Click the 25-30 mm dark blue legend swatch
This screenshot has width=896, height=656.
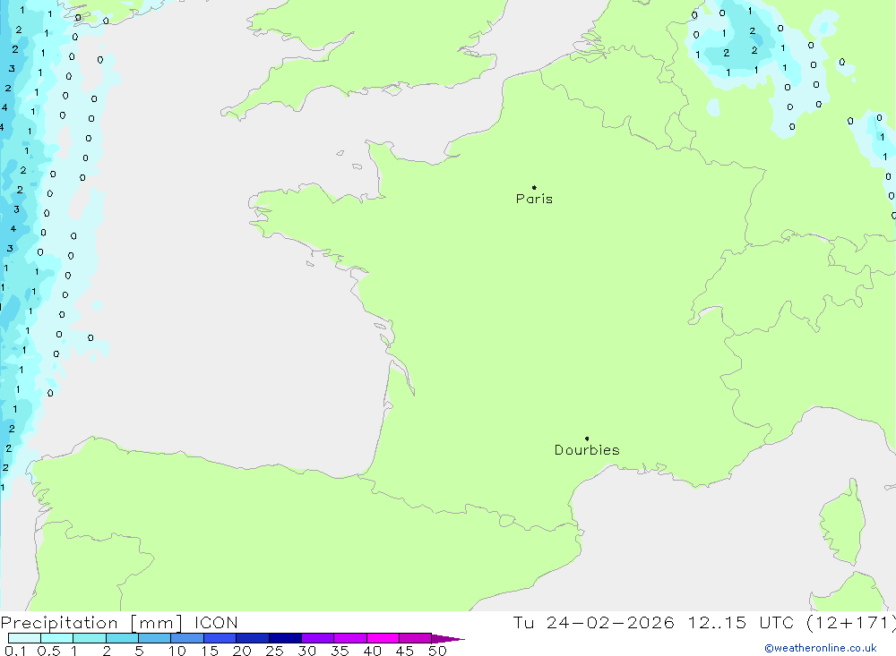click(285, 638)
